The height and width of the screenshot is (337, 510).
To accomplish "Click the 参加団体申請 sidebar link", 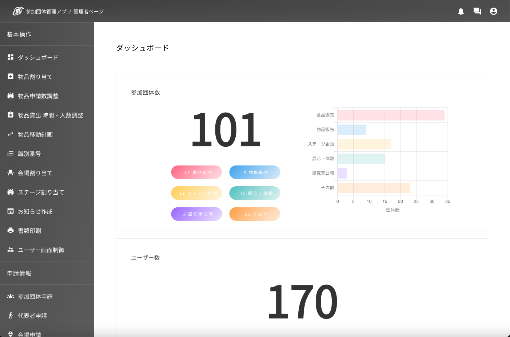I will pos(35,296).
